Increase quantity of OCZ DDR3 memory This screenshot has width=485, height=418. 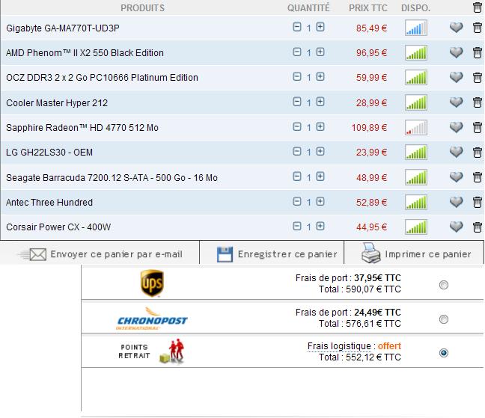[x=320, y=76]
